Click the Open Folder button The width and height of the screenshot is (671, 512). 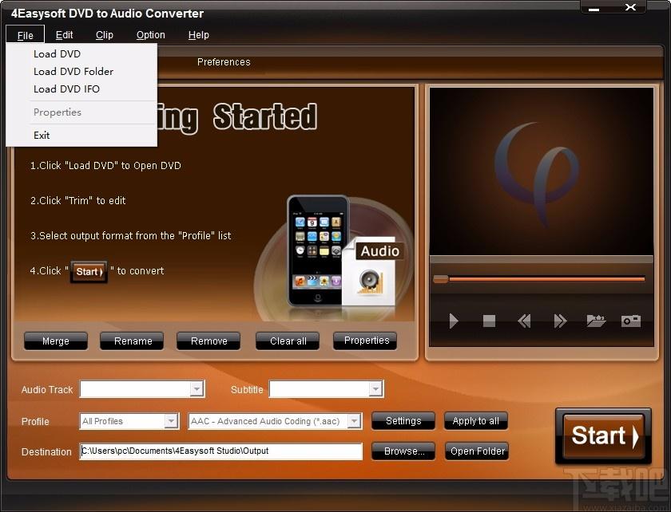pos(477,451)
